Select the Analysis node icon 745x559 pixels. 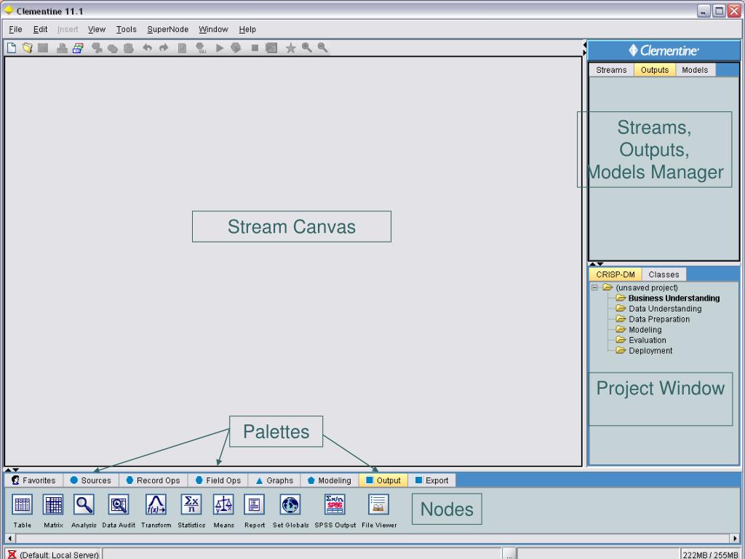[84, 504]
